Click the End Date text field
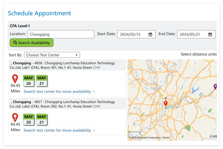The height and width of the screenshot is (149, 223). click(x=196, y=34)
